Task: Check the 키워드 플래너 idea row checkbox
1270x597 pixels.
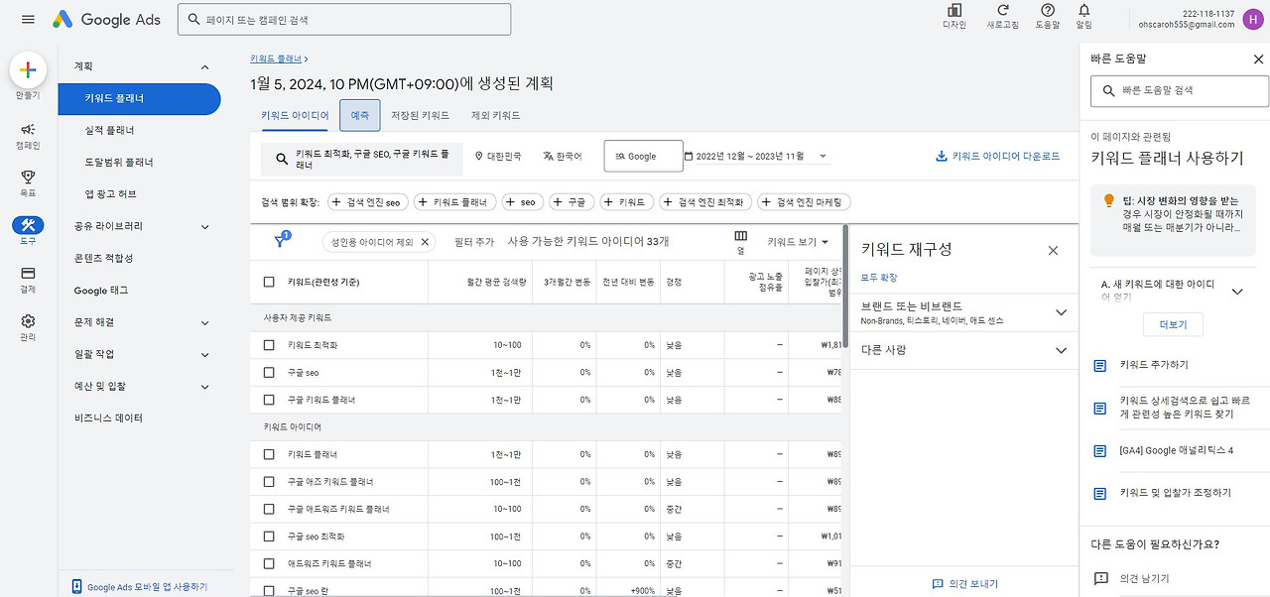Action: [269, 454]
